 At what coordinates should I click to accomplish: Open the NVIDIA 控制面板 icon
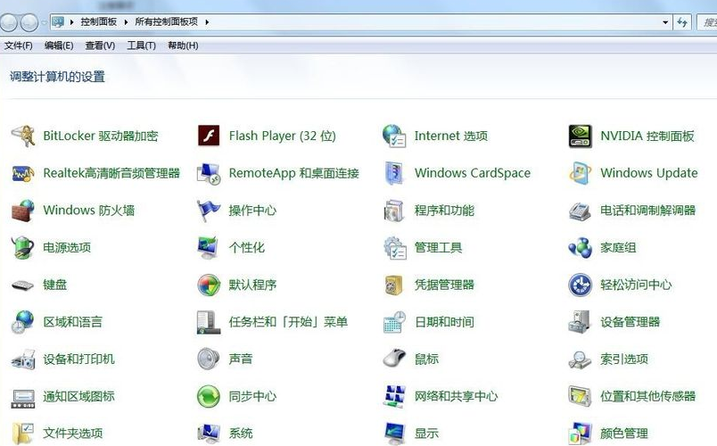[x=580, y=136]
